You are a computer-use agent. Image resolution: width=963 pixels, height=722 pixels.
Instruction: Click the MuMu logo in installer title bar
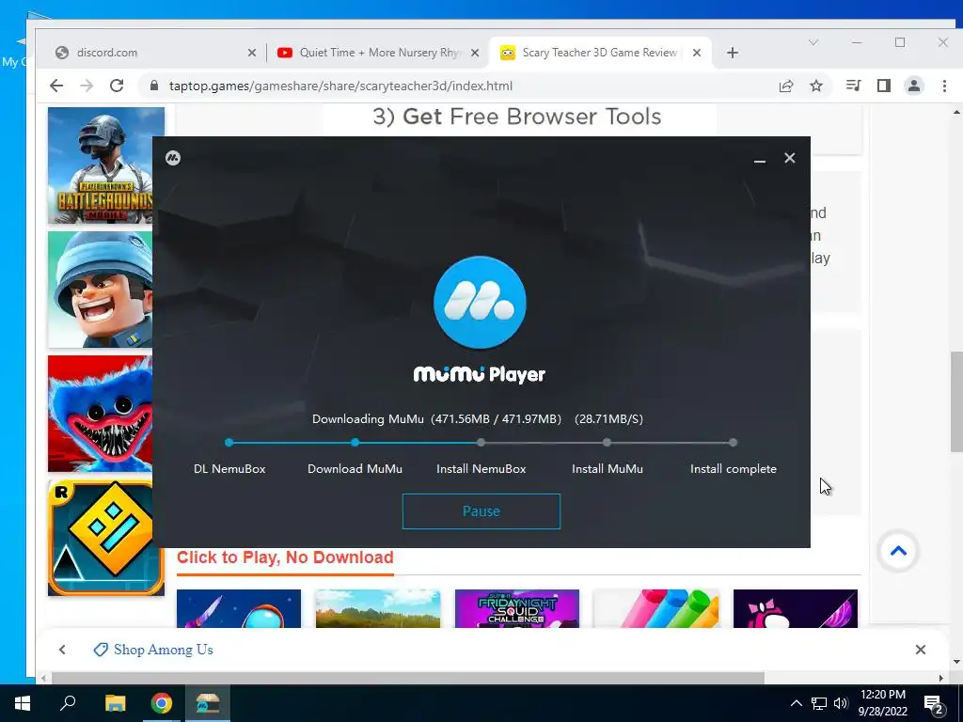[x=173, y=158]
